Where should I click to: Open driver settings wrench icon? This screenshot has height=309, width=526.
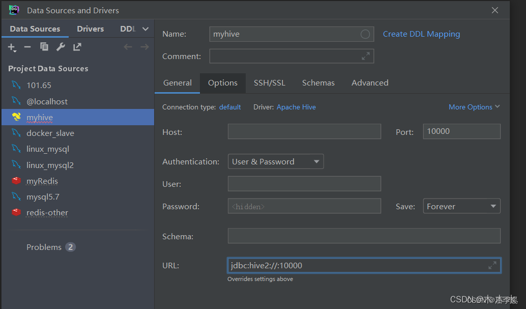(61, 47)
